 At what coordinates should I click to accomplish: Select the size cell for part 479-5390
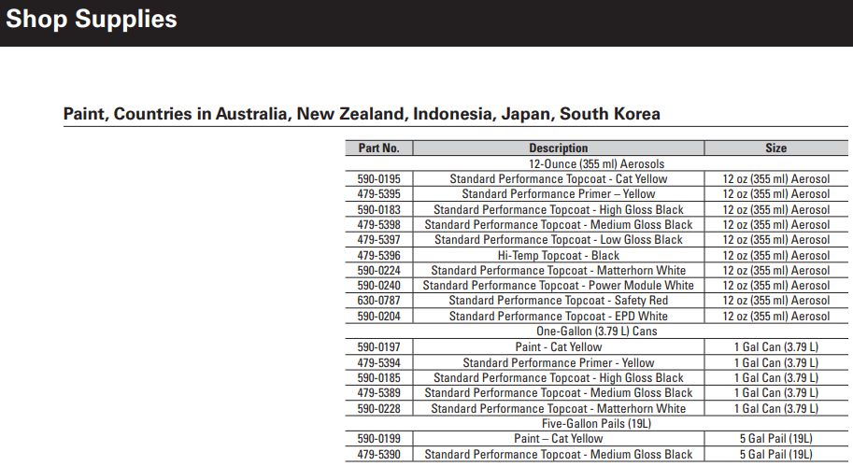(775, 454)
